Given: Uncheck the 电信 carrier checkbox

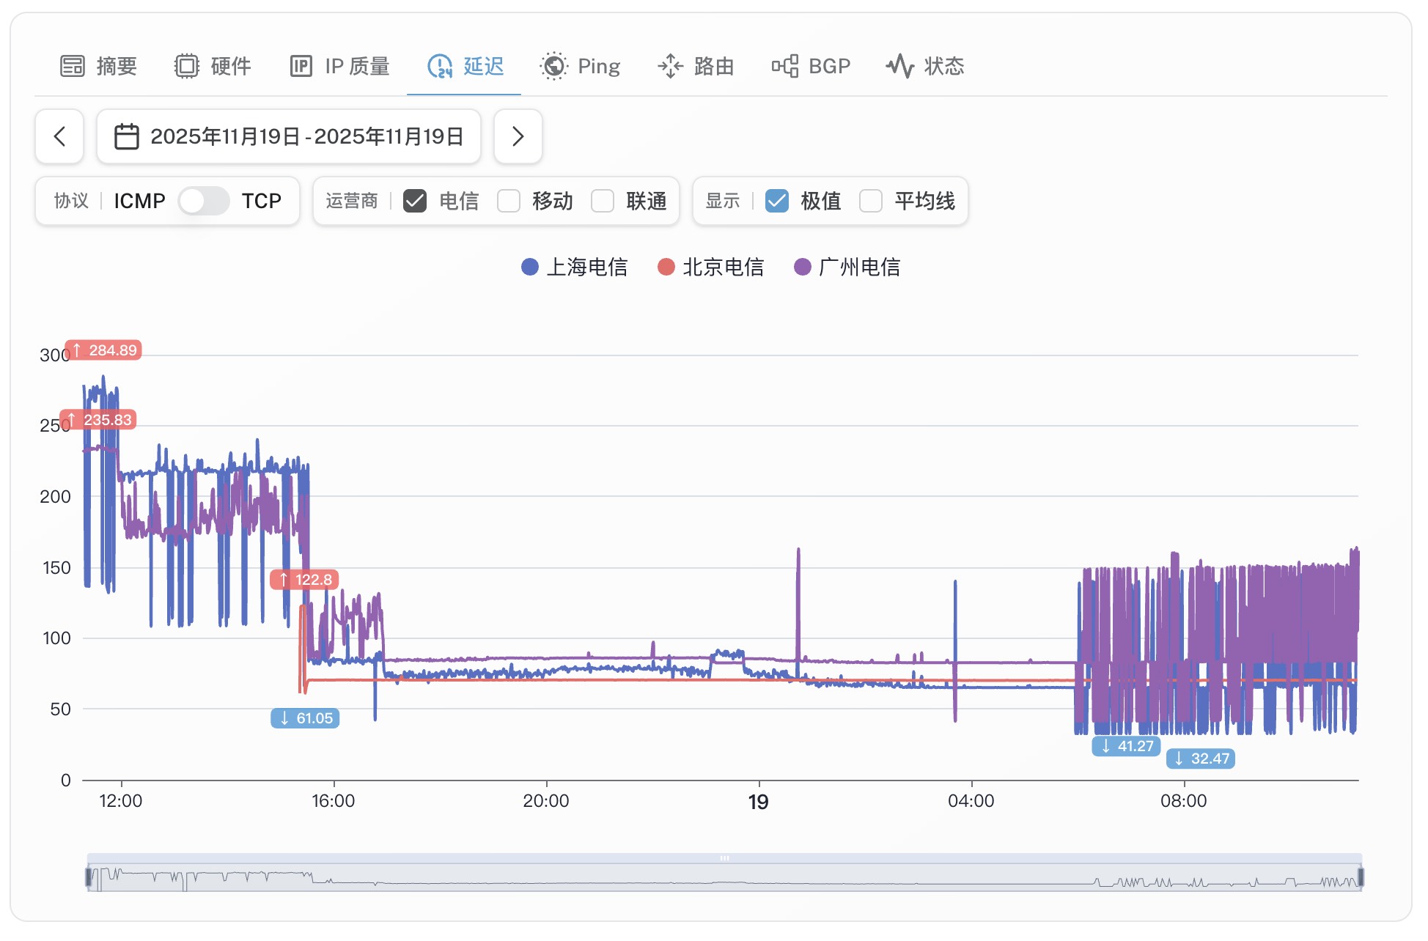Looking at the screenshot, I should coord(415,201).
